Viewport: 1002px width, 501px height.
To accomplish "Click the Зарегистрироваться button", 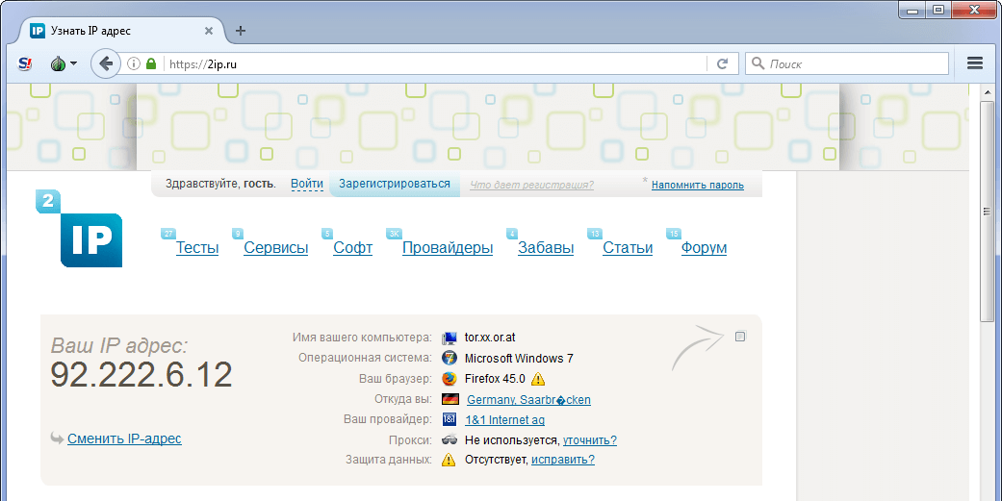I will click(395, 184).
